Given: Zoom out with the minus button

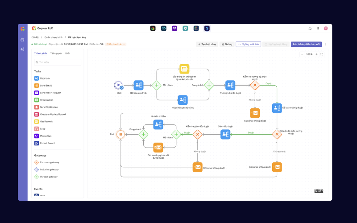Looking at the screenshot, I should (302, 54).
